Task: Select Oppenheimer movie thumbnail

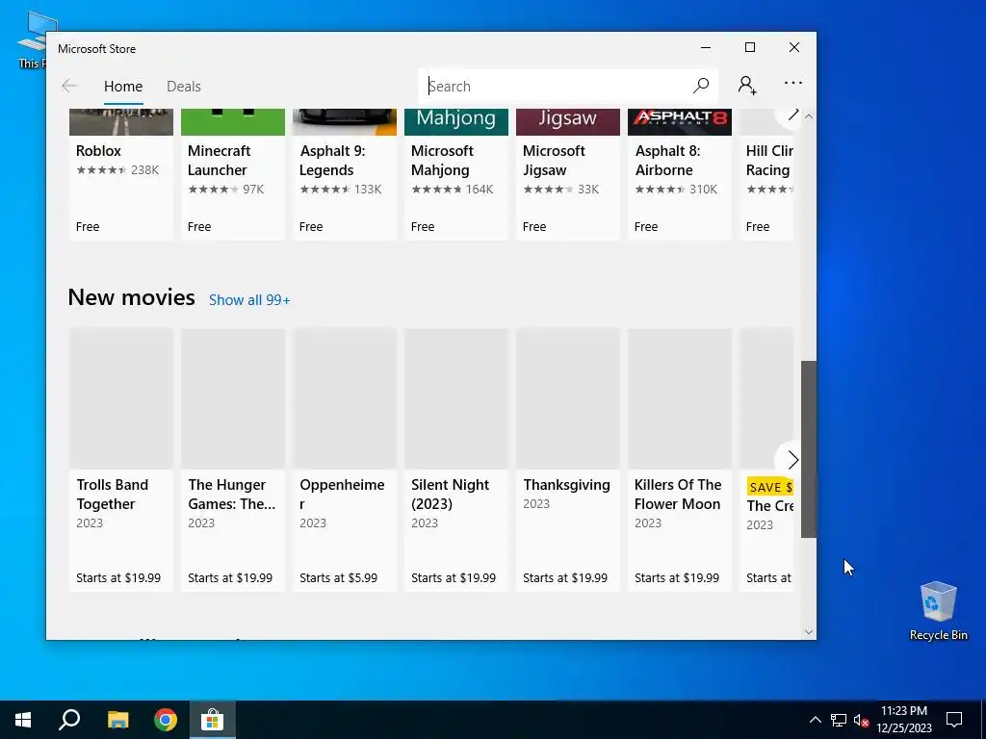Action: pyautogui.click(x=345, y=398)
